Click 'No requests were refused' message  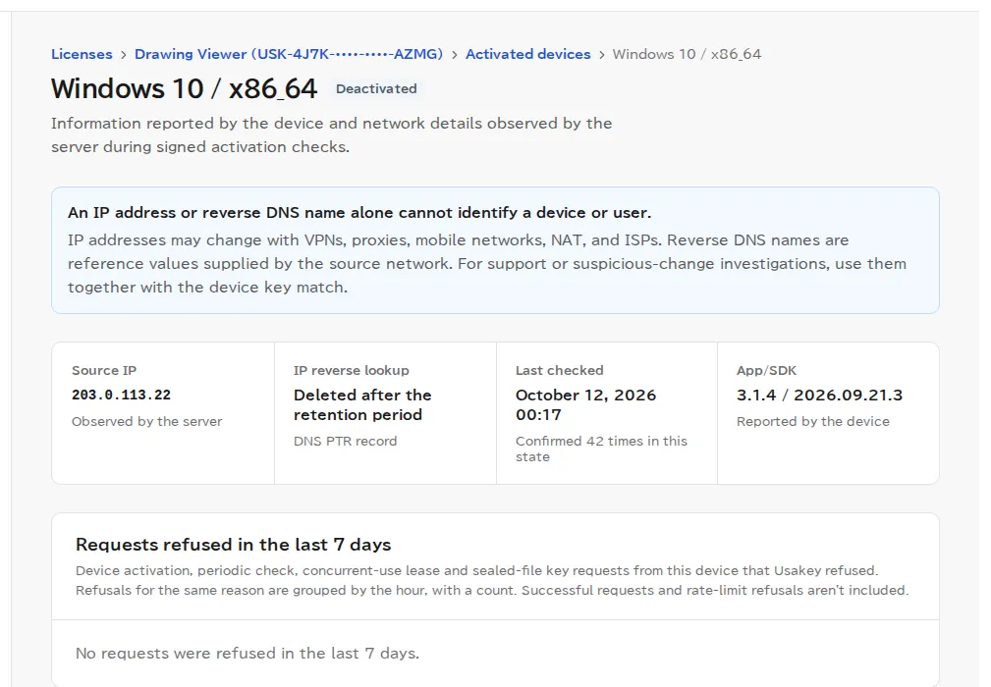click(x=248, y=653)
